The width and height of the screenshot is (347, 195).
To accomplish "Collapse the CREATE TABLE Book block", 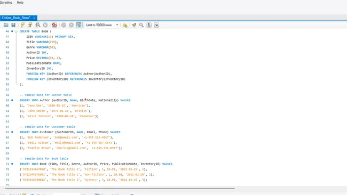I will pyautogui.click(x=16, y=31).
